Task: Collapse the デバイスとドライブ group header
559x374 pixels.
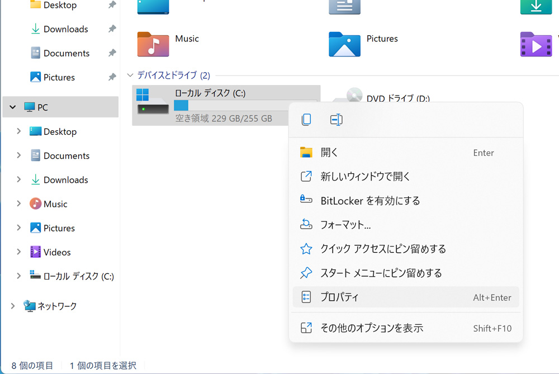Action: [130, 75]
